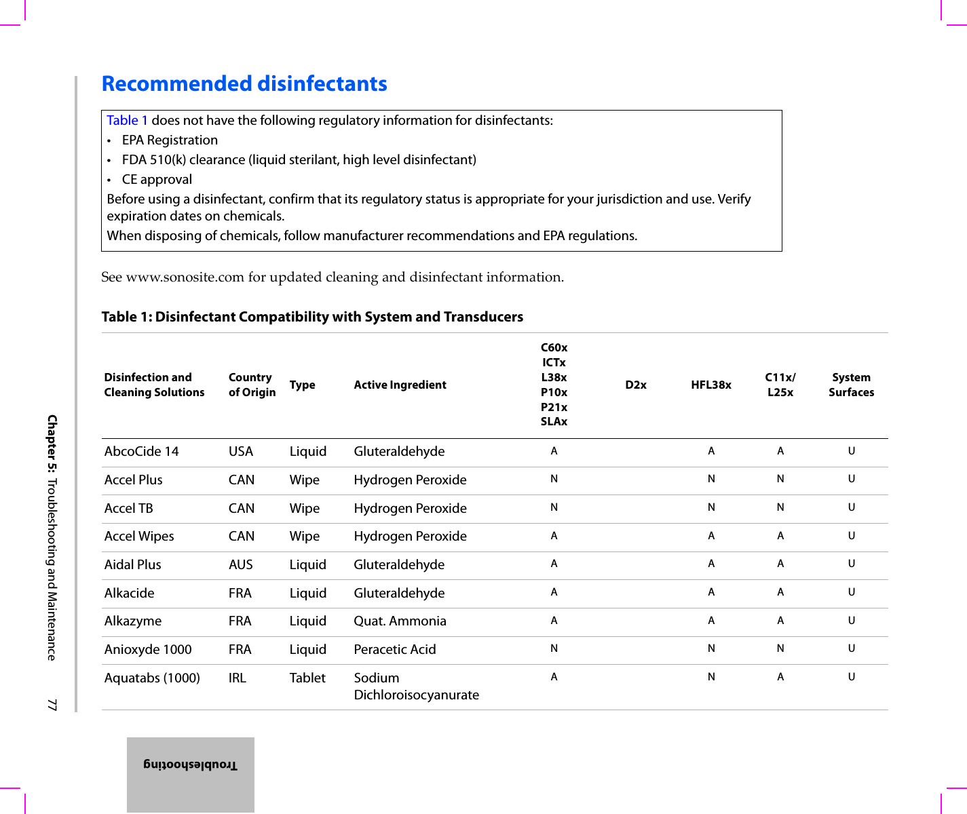Select the 'Aquatabs (1000)' row name
Image resolution: width=967 pixels, height=814 pixels.
tap(152, 678)
